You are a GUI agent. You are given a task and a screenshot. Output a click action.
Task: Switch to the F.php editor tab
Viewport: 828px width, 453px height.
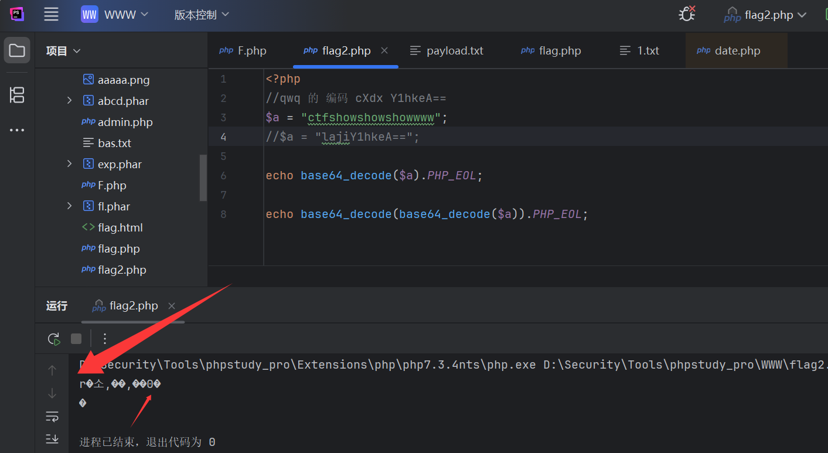243,51
